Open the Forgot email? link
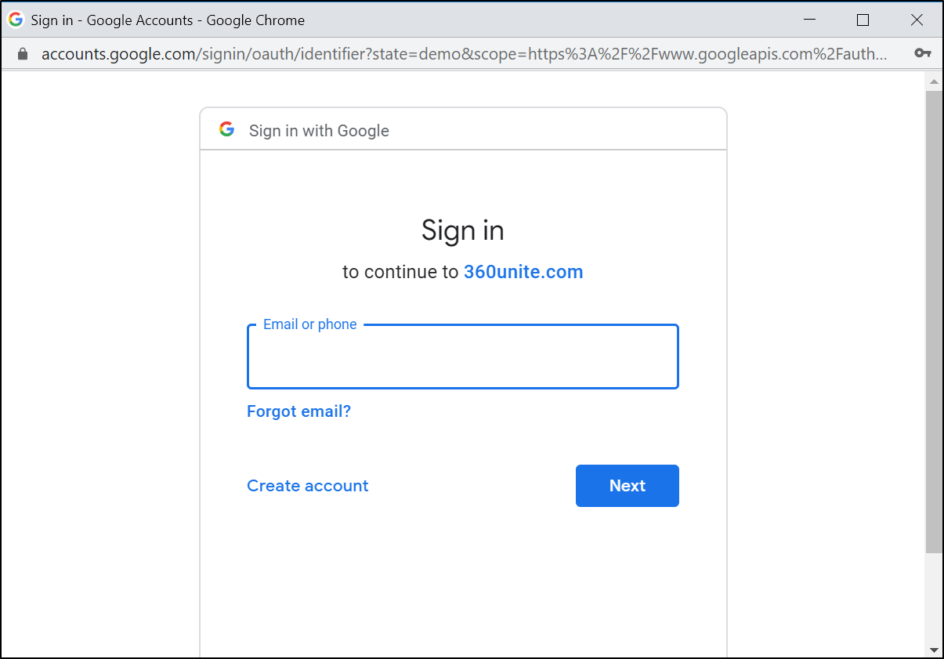This screenshot has height=659, width=944. pos(298,411)
